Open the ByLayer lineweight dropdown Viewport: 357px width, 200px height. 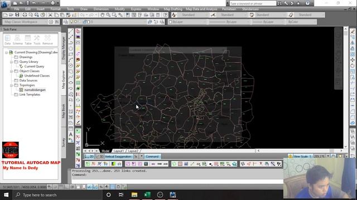(x=268, y=22)
